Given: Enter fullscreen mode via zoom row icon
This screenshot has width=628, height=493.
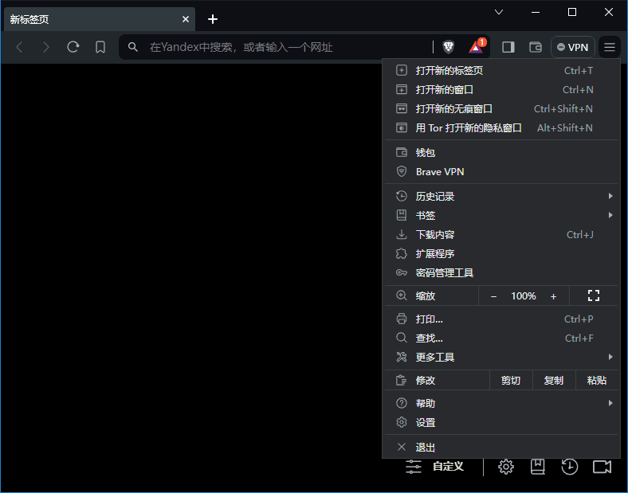Looking at the screenshot, I should (593, 295).
